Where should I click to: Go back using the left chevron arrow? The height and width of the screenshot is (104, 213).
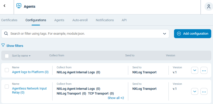tap(5, 6)
